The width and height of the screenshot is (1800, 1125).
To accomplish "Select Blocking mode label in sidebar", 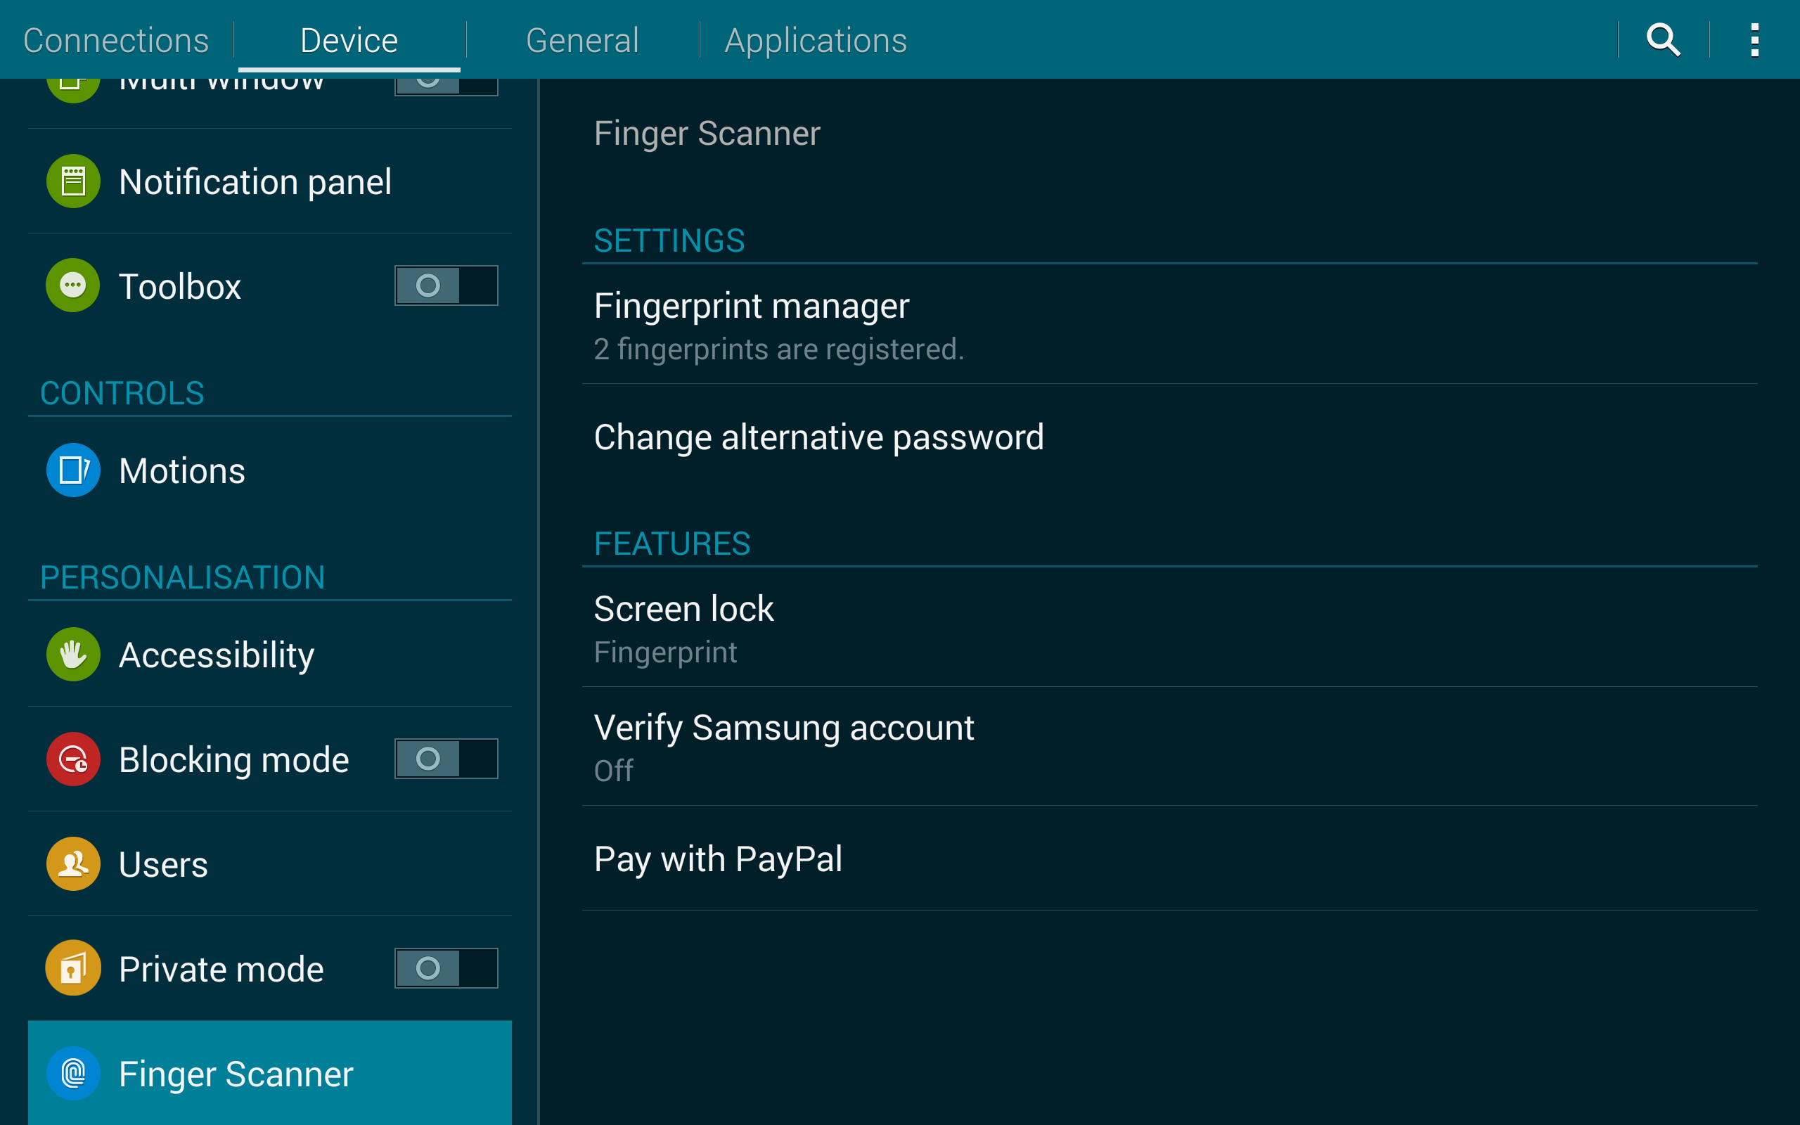I will (x=233, y=759).
